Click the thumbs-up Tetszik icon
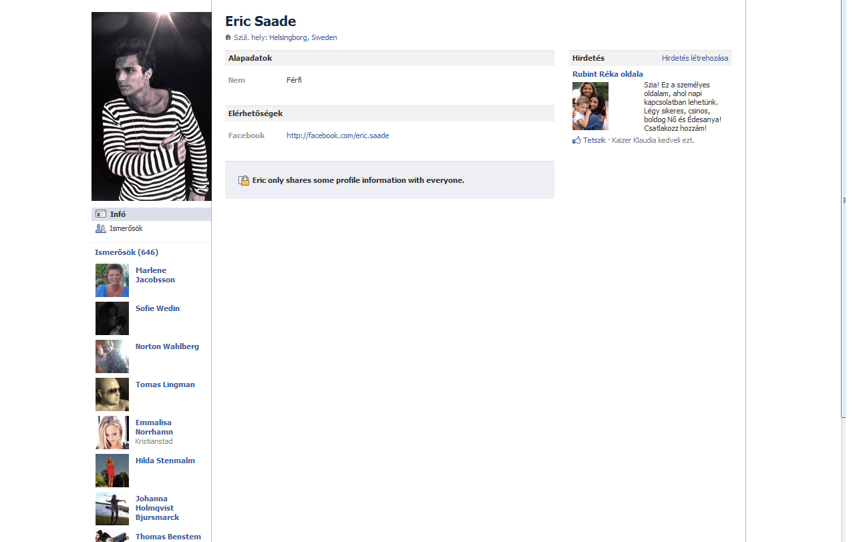 pos(576,140)
